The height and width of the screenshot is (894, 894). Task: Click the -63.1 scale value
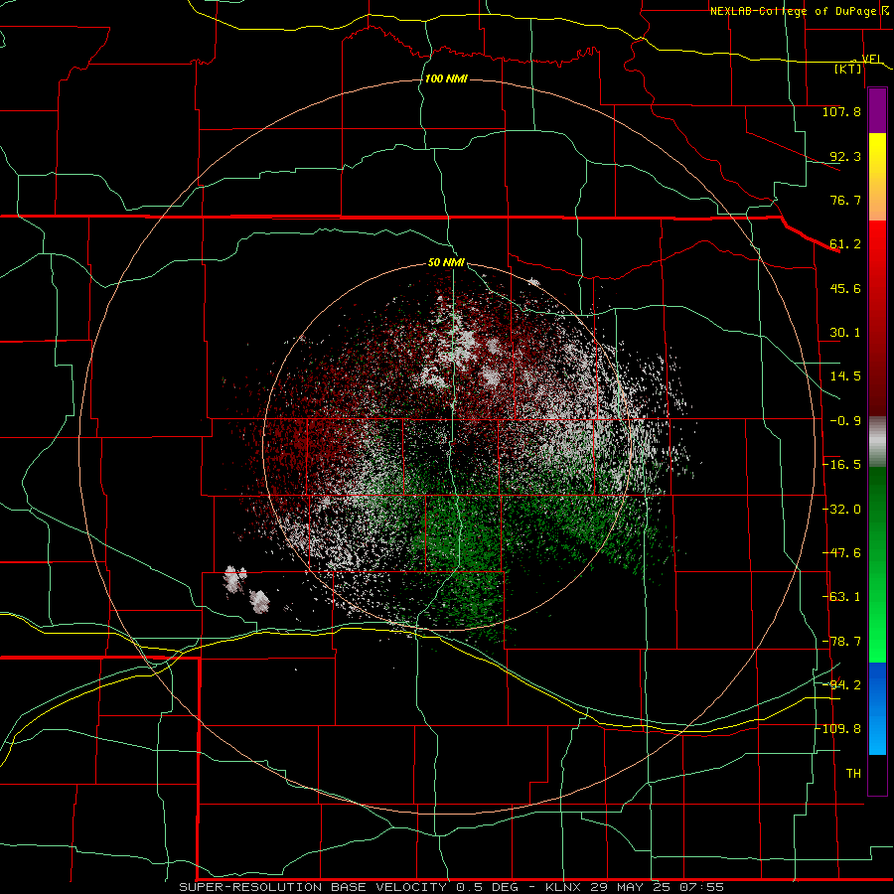pos(841,597)
